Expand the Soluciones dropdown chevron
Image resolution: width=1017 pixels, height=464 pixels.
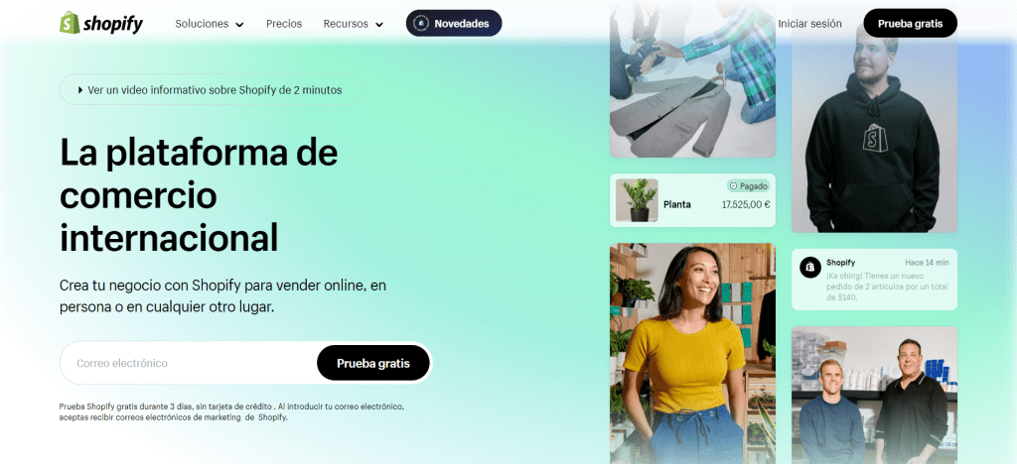239,25
